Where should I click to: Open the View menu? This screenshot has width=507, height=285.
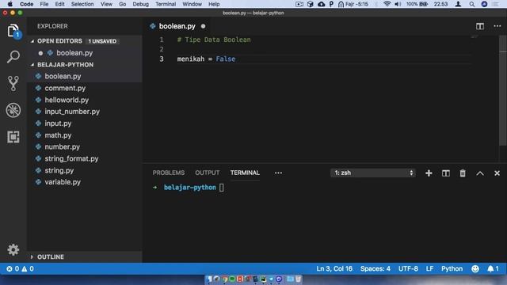click(x=106, y=4)
